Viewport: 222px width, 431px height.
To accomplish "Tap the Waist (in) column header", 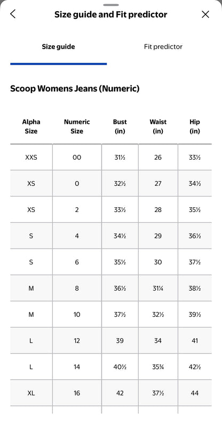I will (158, 127).
